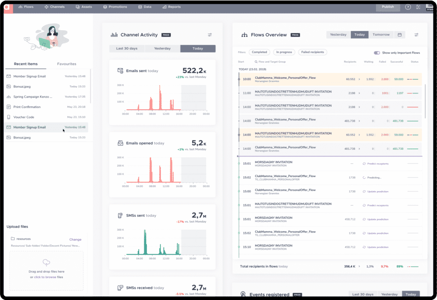Screen dimensions: 437x300
Task: Expand chevron in 14:00 MAJTOTUS row with 60.552 recipients
Action: point(359,135)
